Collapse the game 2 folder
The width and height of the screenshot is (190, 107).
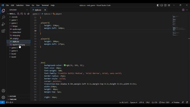click(15, 23)
